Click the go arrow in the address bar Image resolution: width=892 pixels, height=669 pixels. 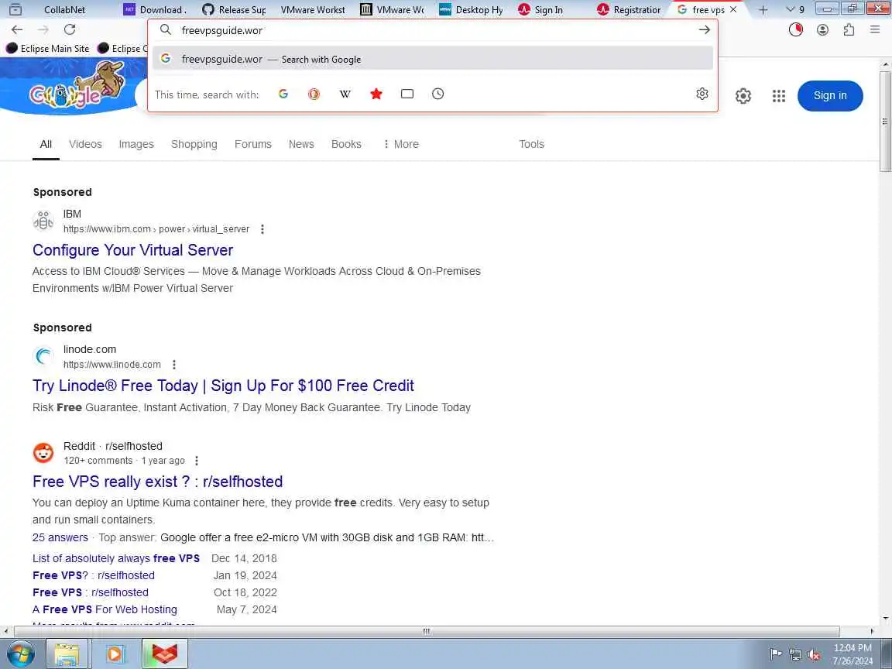[705, 30]
